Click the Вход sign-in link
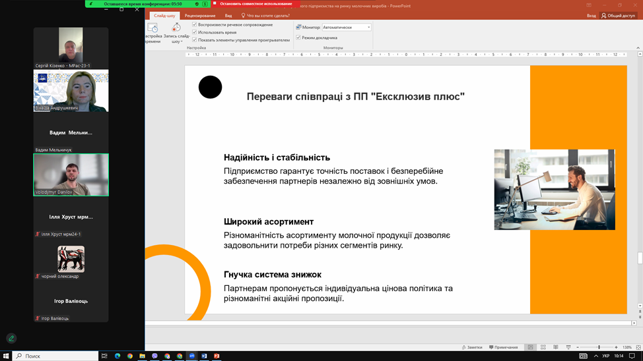Image resolution: width=643 pixels, height=361 pixels. [591, 16]
